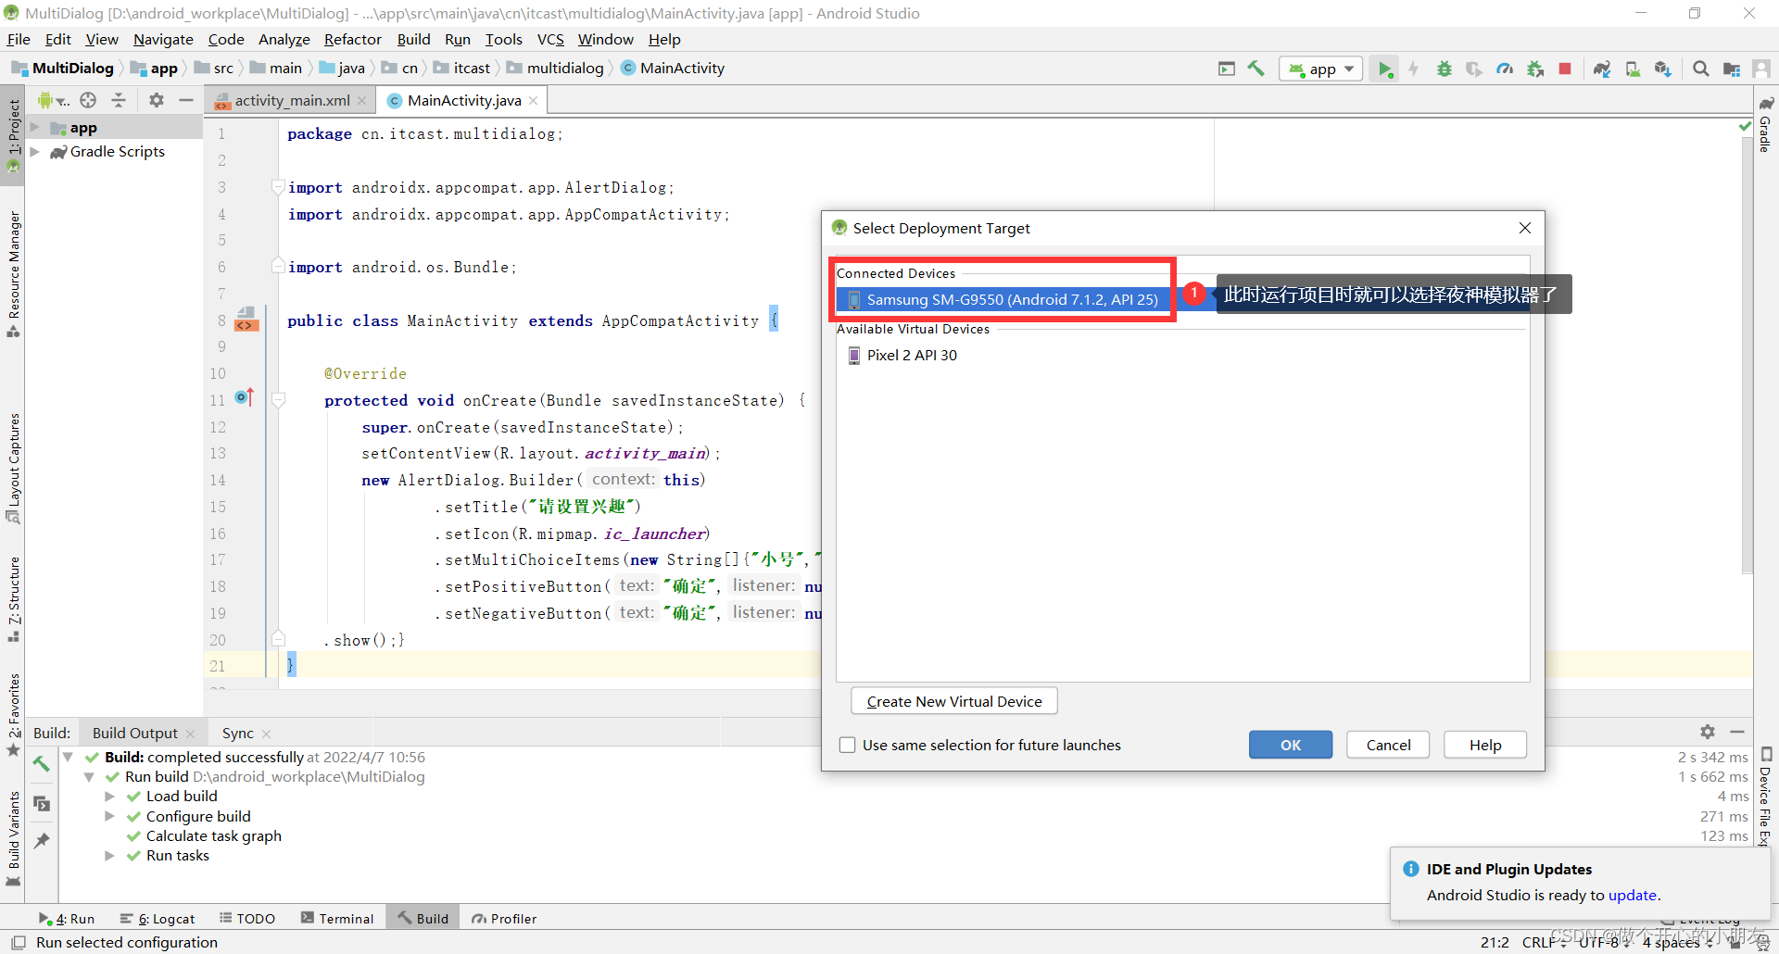Click the hammer icon in the Build panel
Image resolution: width=1779 pixels, height=954 pixels.
point(42,764)
